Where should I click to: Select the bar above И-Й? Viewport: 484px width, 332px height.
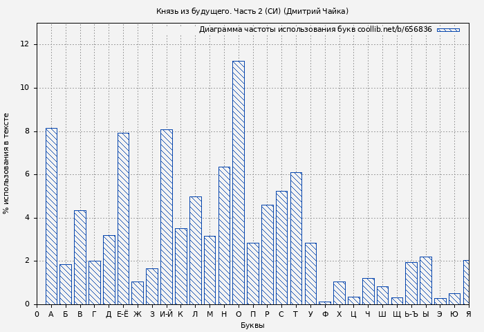[x=167, y=216]
